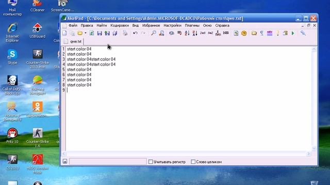Click the bold-letters icon after the E icon
This screenshot has height=185, width=330.
coord(226,33)
